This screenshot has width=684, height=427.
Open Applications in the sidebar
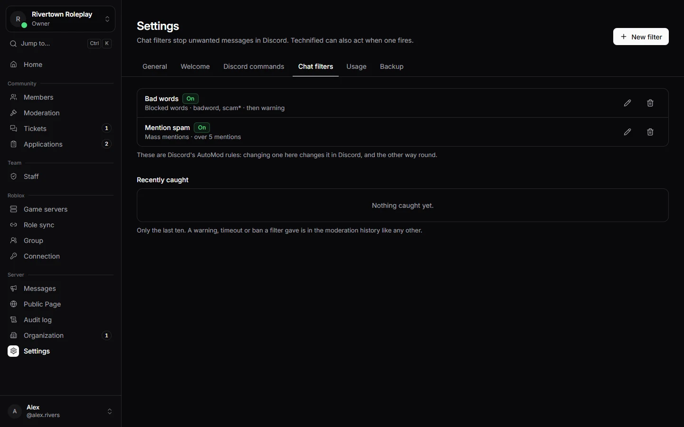[60, 144]
